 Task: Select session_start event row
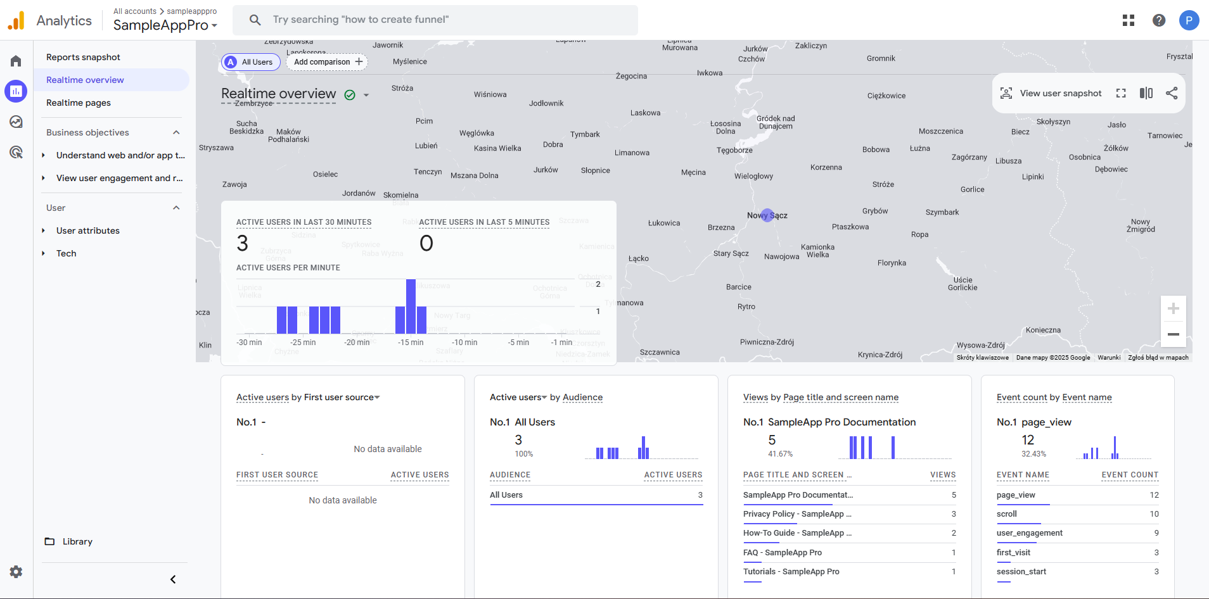tap(1078, 572)
